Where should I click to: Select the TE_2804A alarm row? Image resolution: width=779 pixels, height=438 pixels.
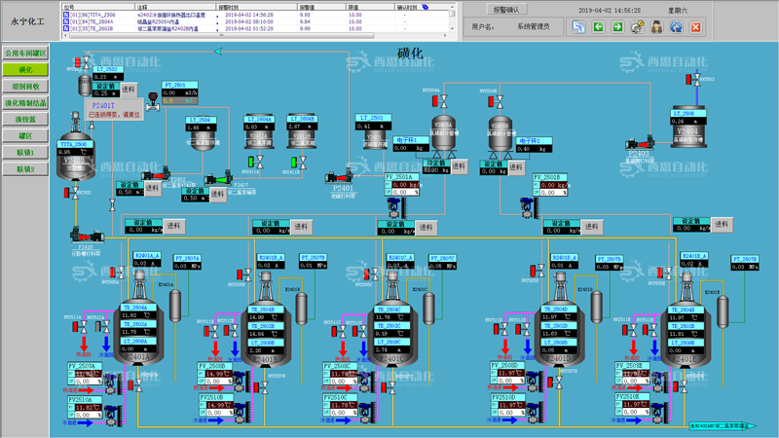pyautogui.click(x=255, y=21)
